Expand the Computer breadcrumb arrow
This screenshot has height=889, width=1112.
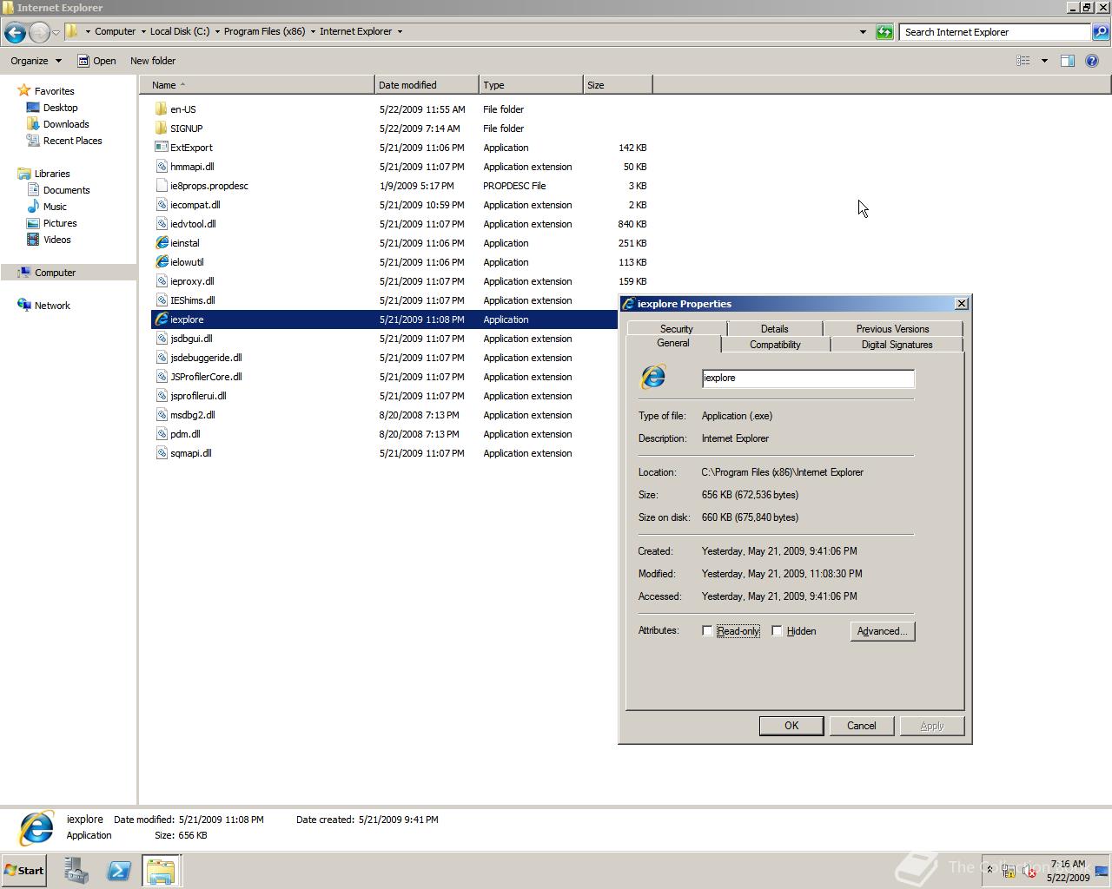click(143, 32)
